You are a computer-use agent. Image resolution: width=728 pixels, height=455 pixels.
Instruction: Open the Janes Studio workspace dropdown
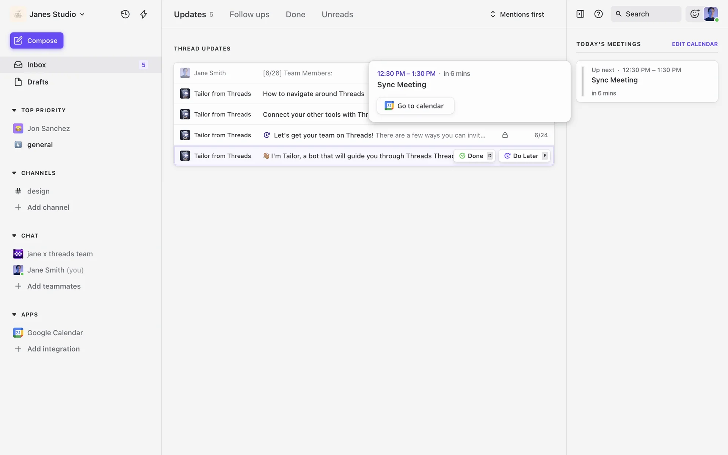56,14
